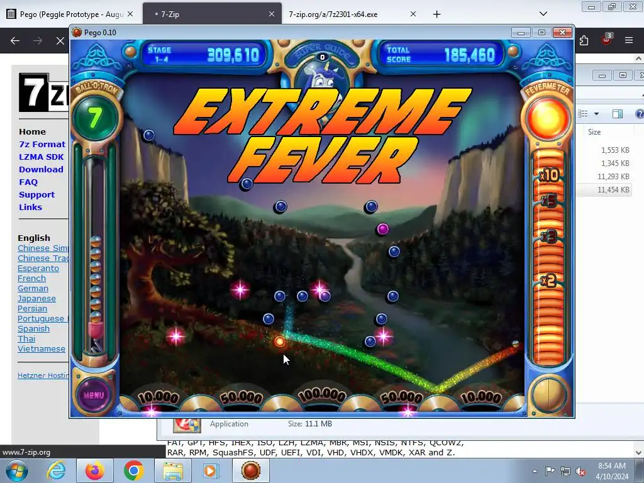Open the red extension icon with badge 3

607,40
